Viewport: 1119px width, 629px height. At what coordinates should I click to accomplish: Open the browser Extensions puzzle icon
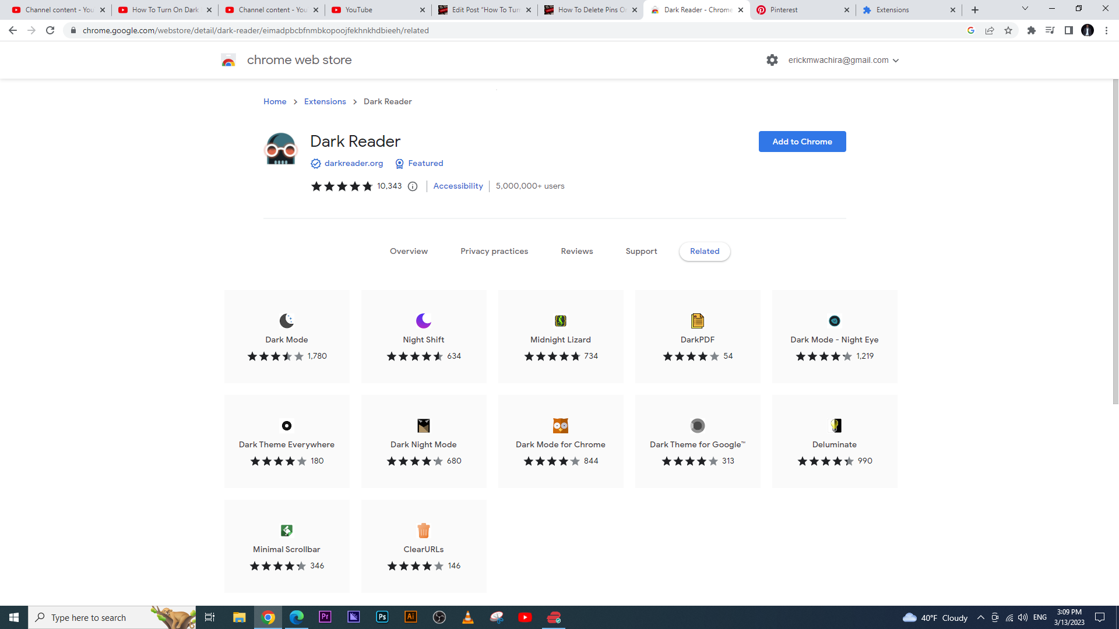click(x=1032, y=30)
